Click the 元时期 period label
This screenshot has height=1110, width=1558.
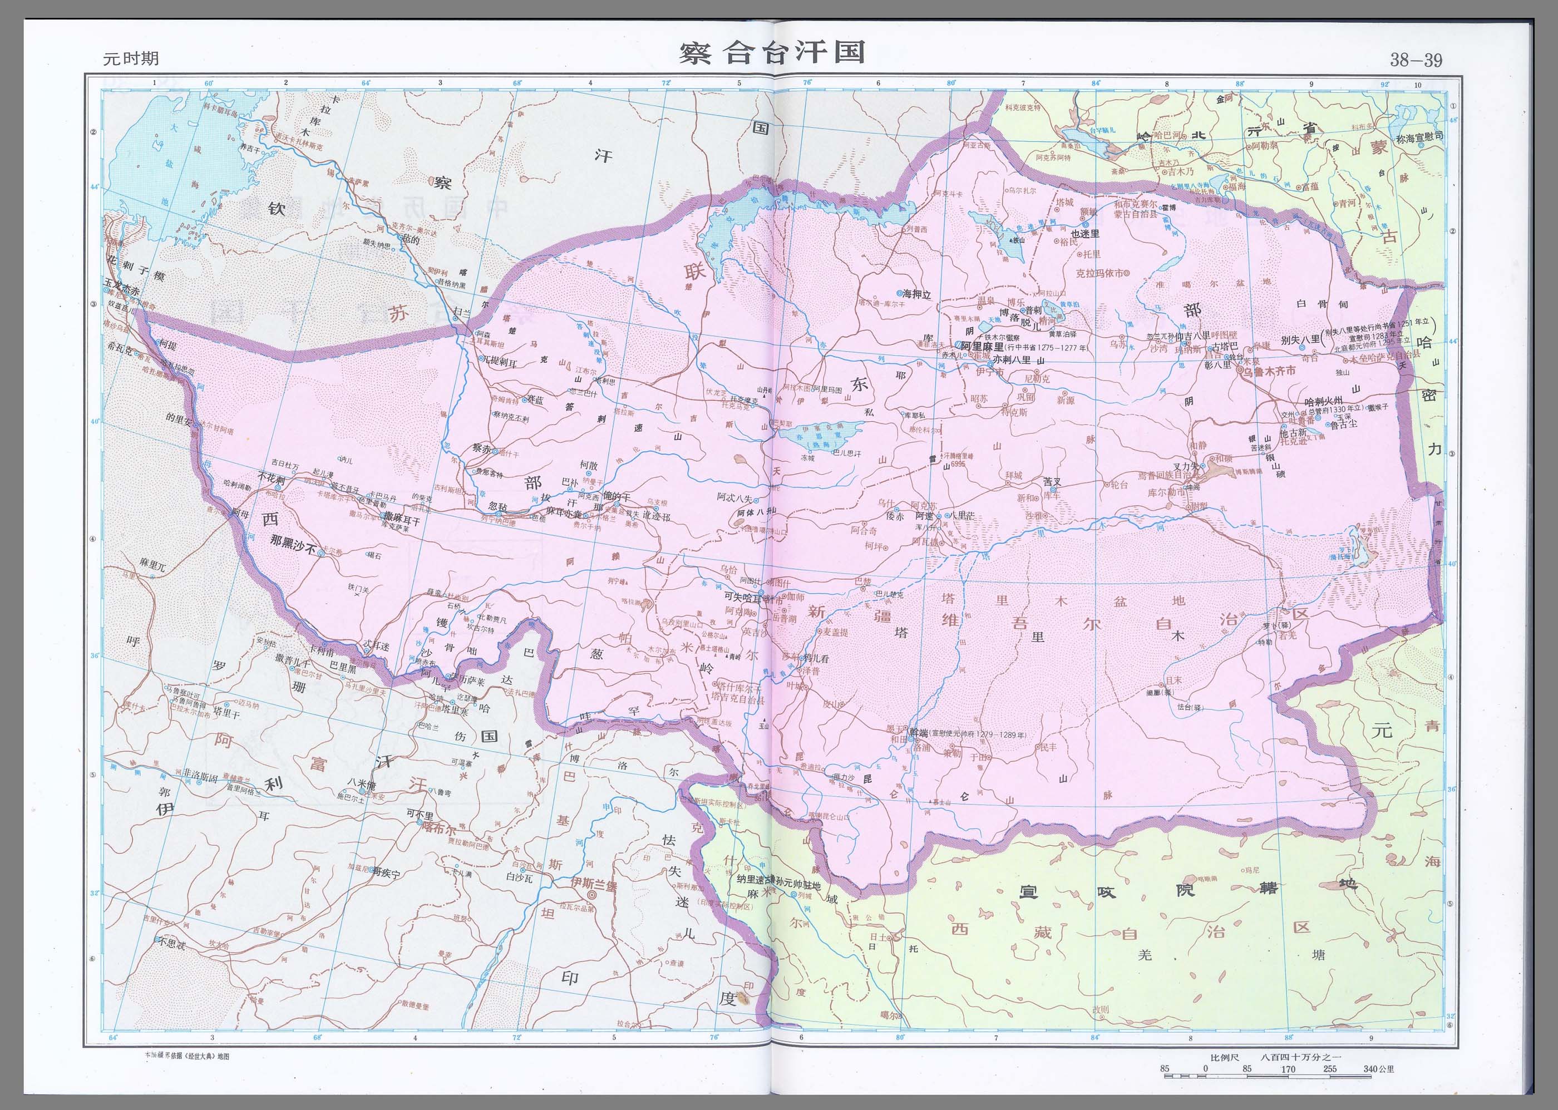[131, 59]
